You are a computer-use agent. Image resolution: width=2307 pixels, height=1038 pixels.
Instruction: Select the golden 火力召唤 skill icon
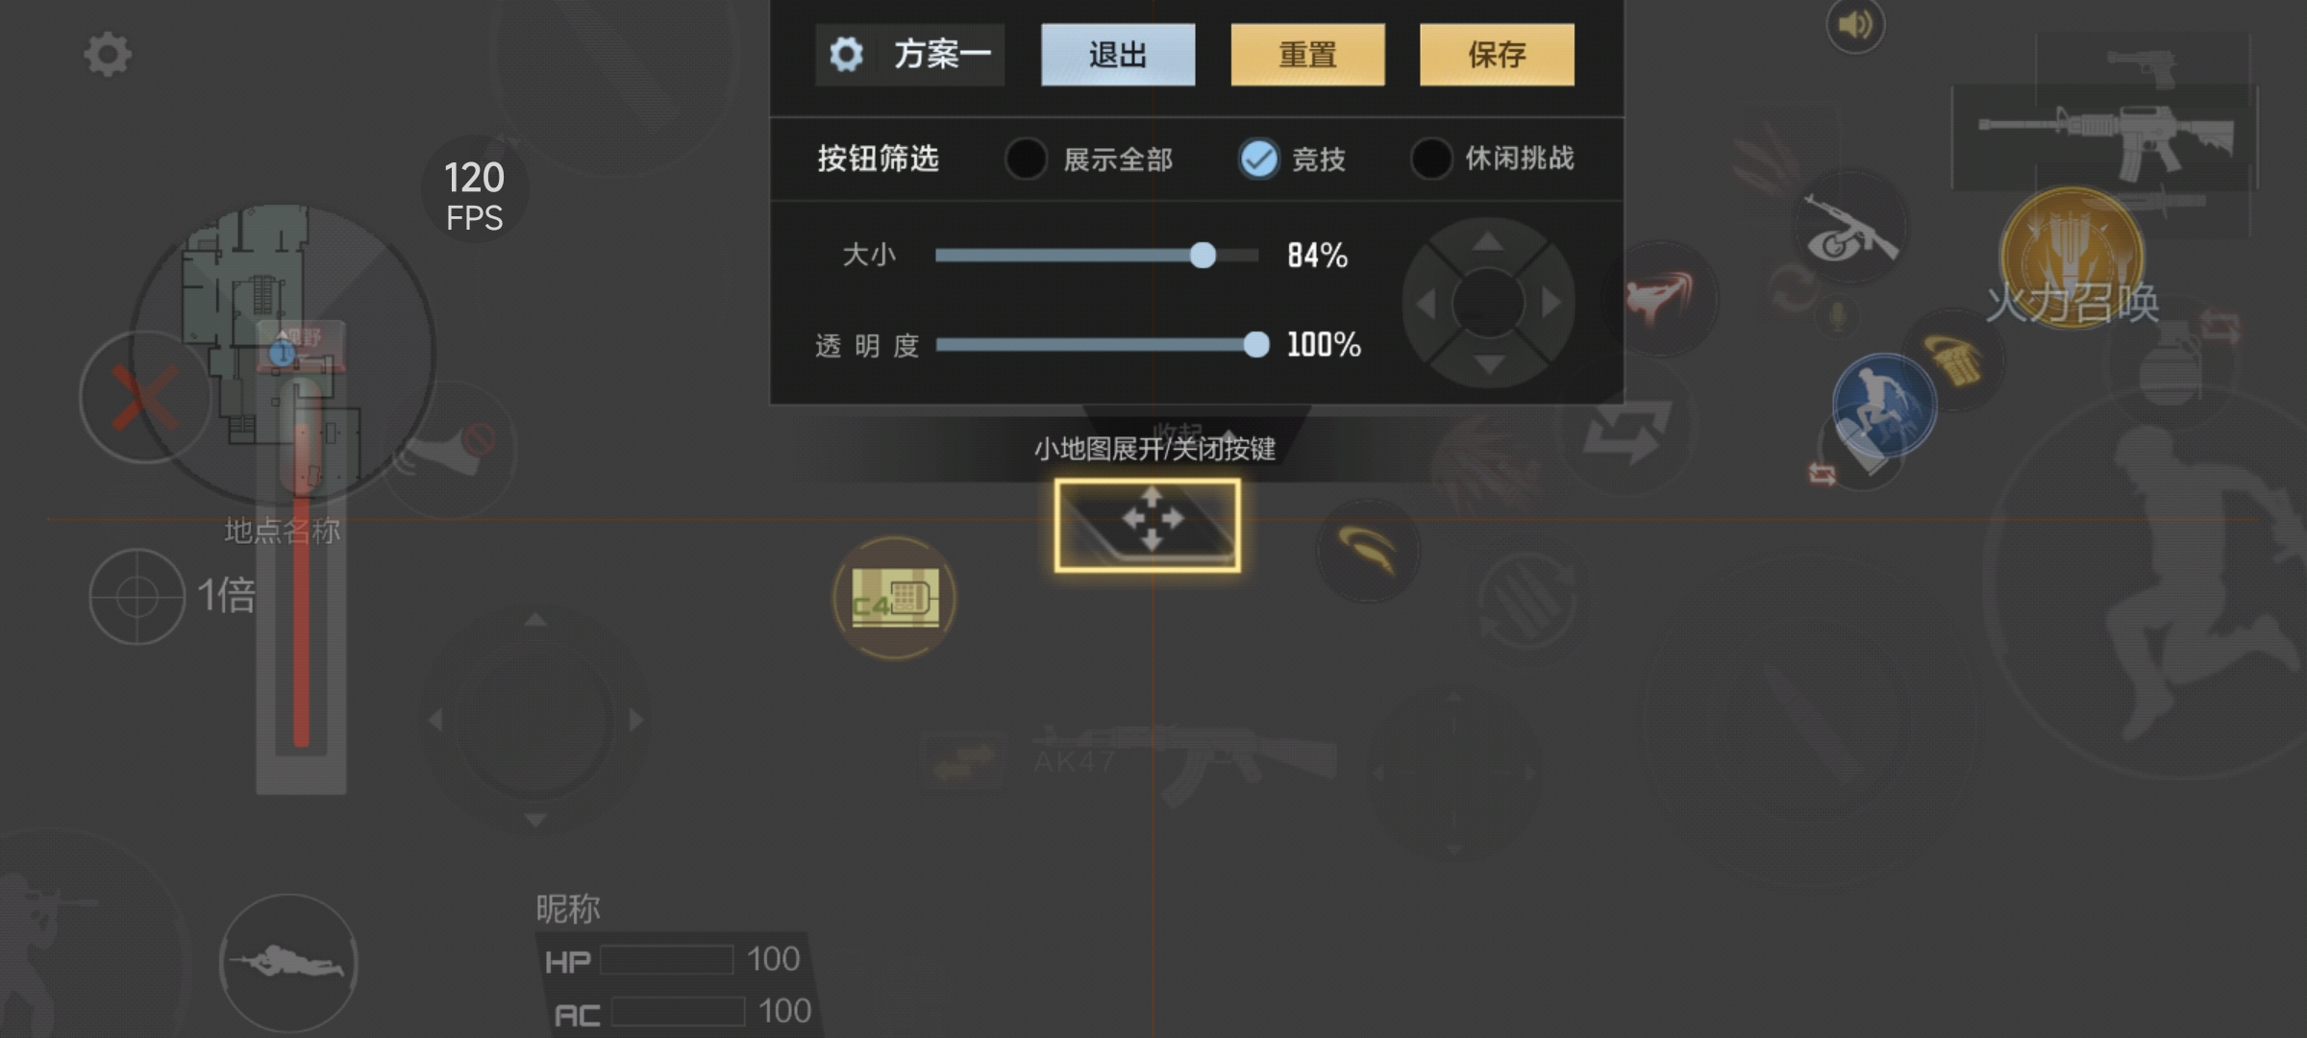[x=2071, y=258]
